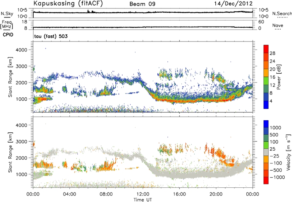
Task: Select the 4000 tick in the velocity panel
Action: 21,125
